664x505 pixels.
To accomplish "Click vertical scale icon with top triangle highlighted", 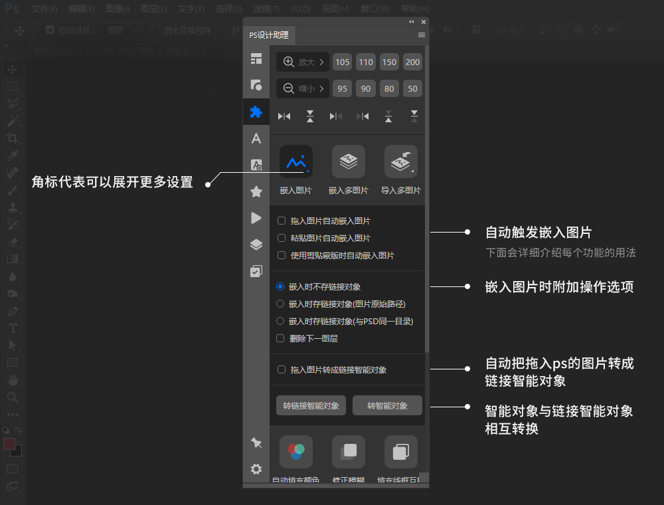I will click(414, 116).
